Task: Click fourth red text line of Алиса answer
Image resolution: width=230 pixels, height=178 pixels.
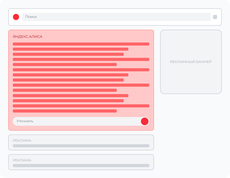Action: (81, 59)
